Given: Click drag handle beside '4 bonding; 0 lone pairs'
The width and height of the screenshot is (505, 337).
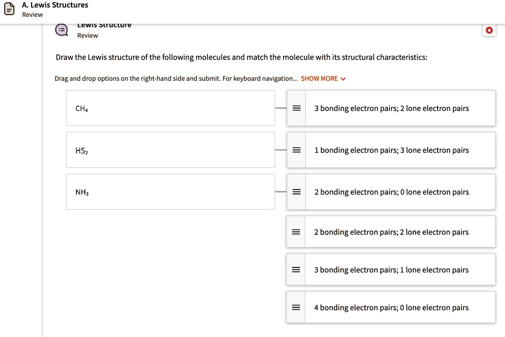Looking at the screenshot, I should (x=296, y=307).
